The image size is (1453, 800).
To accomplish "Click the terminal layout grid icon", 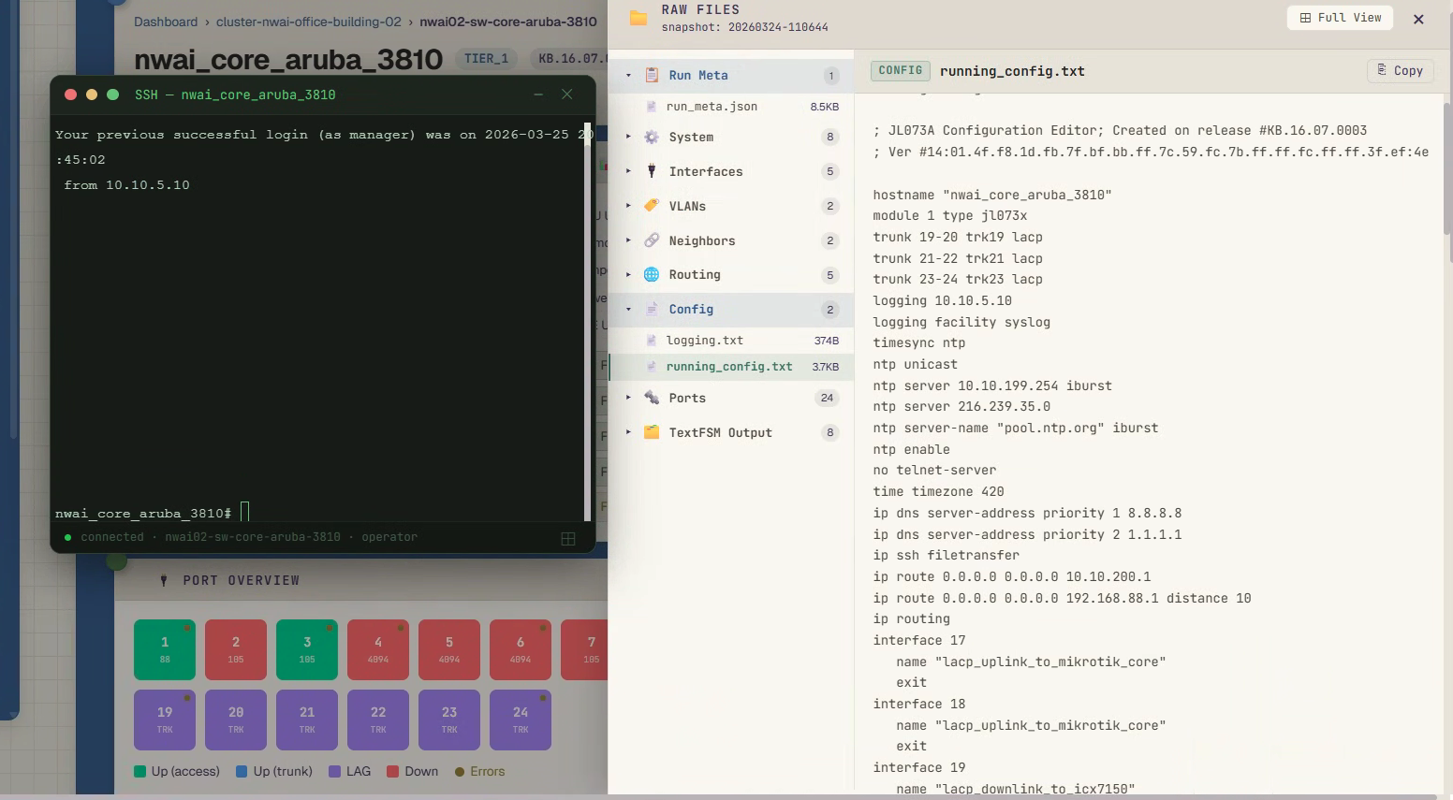I will 567,538.
